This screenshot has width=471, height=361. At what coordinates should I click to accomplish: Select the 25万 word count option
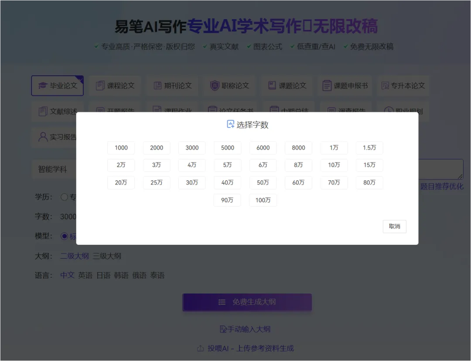(157, 182)
